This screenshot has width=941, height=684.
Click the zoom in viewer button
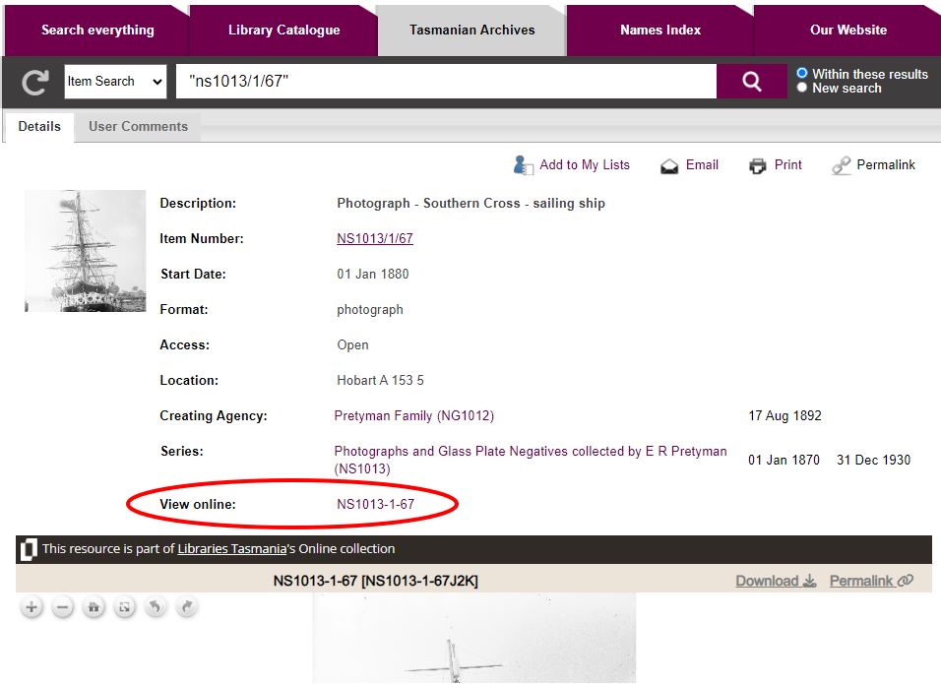(x=31, y=607)
